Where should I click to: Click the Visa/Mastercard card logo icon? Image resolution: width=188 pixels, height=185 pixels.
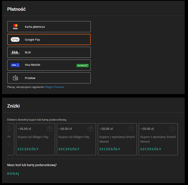[x=15, y=27]
